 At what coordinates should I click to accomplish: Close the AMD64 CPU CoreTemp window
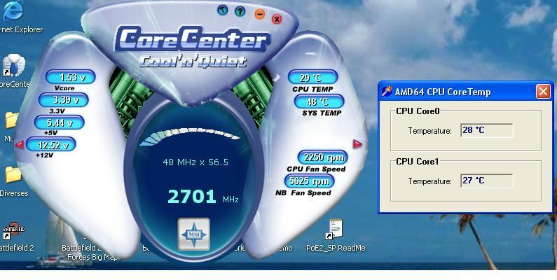pos(543,92)
